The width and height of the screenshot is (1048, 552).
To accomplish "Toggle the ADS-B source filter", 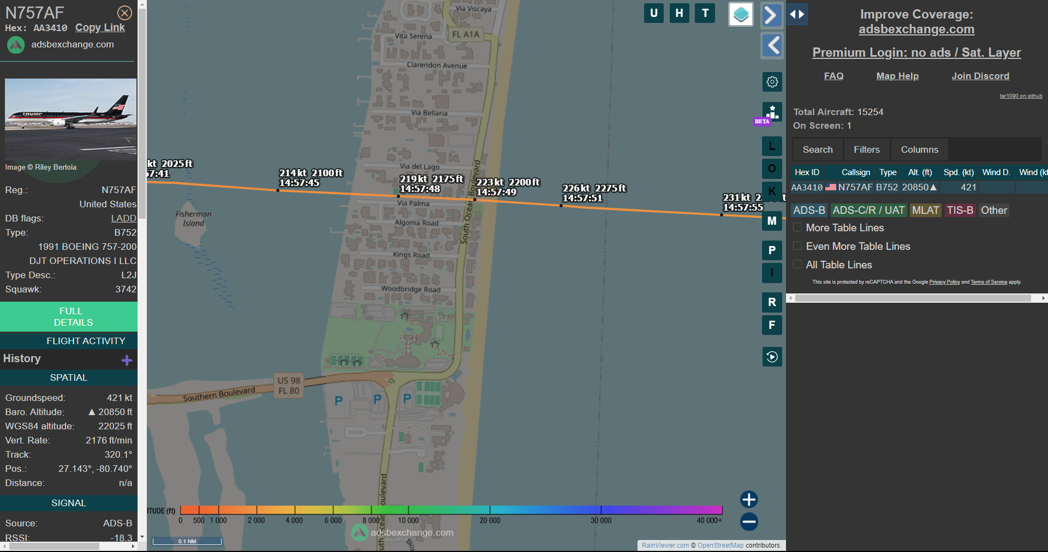I will click(809, 210).
